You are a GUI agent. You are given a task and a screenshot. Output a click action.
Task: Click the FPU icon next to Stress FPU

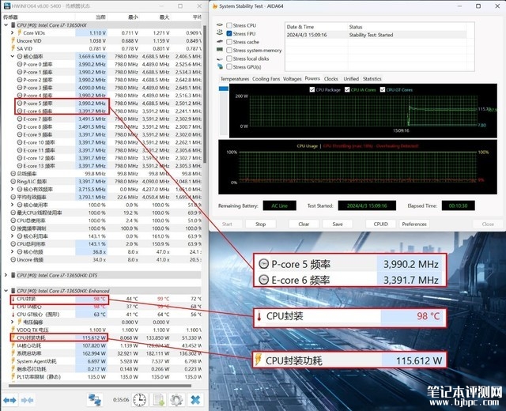point(220,33)
